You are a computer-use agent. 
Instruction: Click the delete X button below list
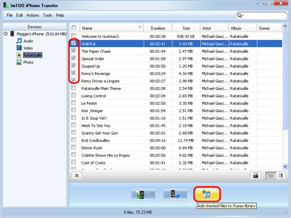[77, 176]
